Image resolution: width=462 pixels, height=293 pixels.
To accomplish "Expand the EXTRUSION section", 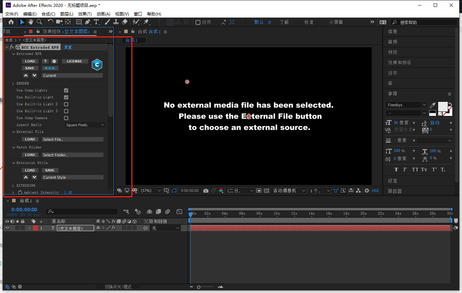I will point(13,186).
